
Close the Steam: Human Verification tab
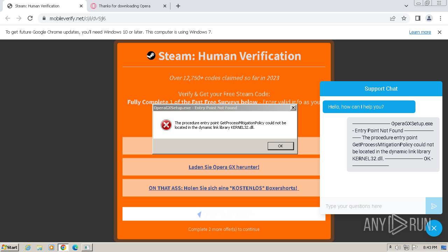click(x=81, y=6)
